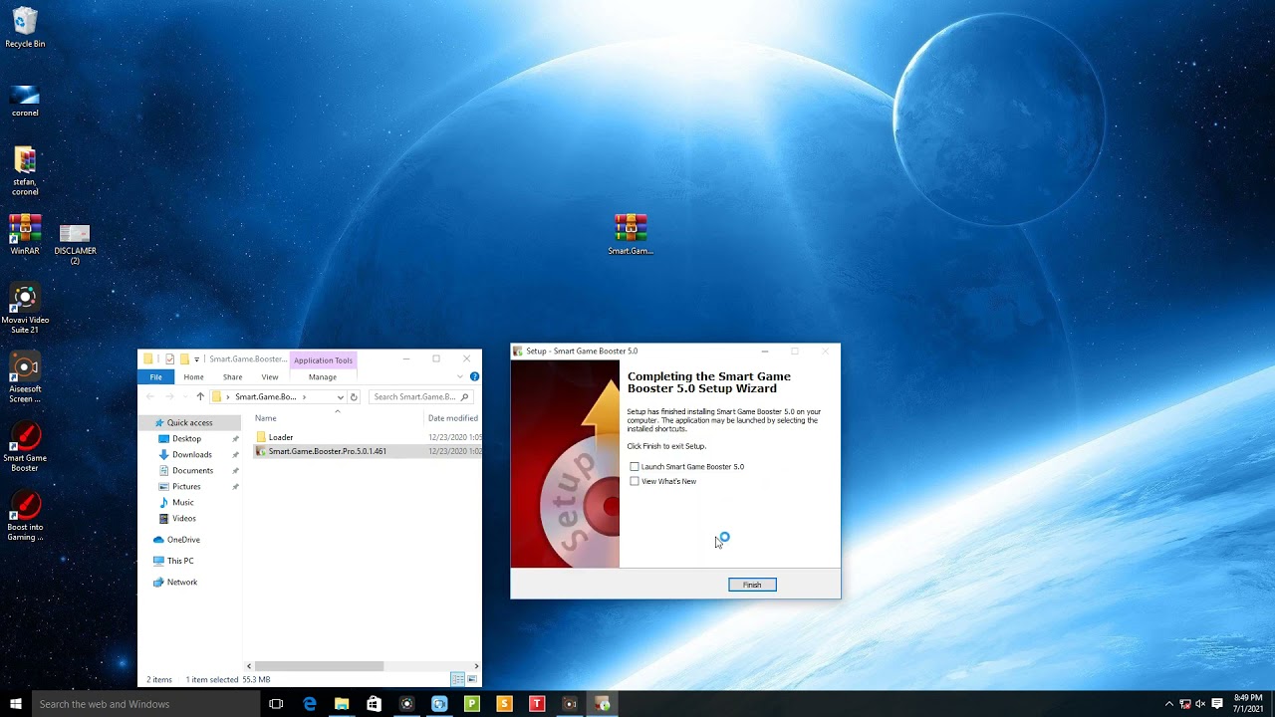Select the Boost into Gaming desktop icon
Viewport: 1275px width, 717px height.
(25, 516)
